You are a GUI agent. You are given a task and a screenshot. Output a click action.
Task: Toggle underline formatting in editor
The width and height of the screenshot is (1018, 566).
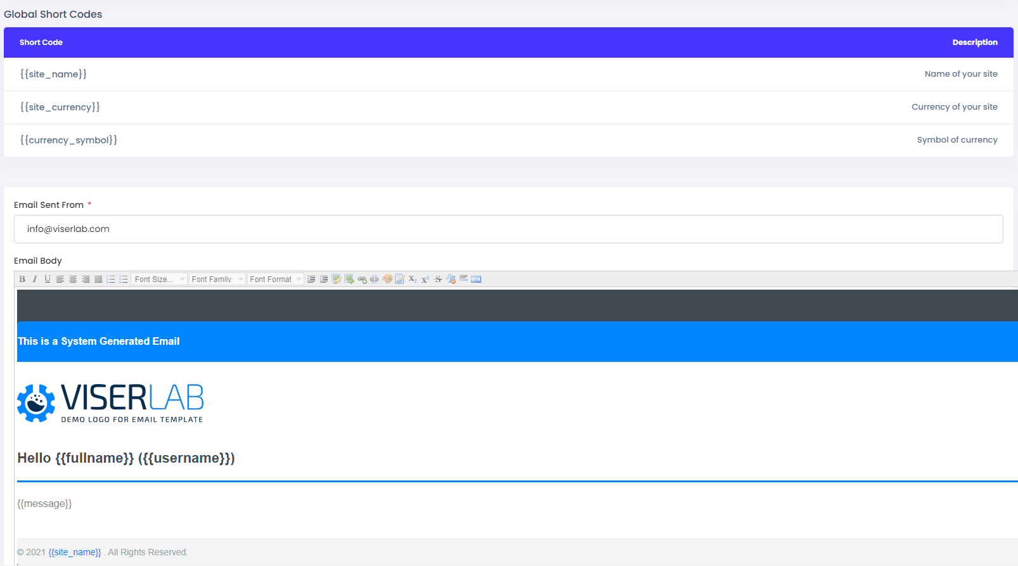[48, 279]
